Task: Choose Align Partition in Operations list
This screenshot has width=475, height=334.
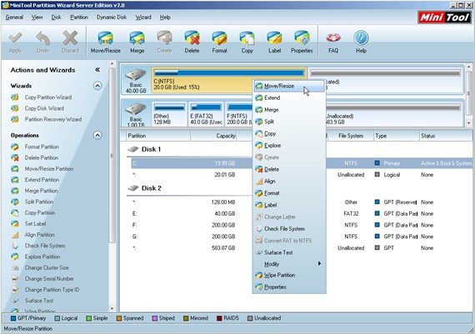Action: pos(40,235)
